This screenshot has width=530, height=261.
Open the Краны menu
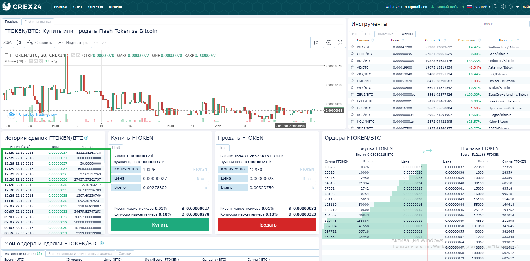pos(115,6)
